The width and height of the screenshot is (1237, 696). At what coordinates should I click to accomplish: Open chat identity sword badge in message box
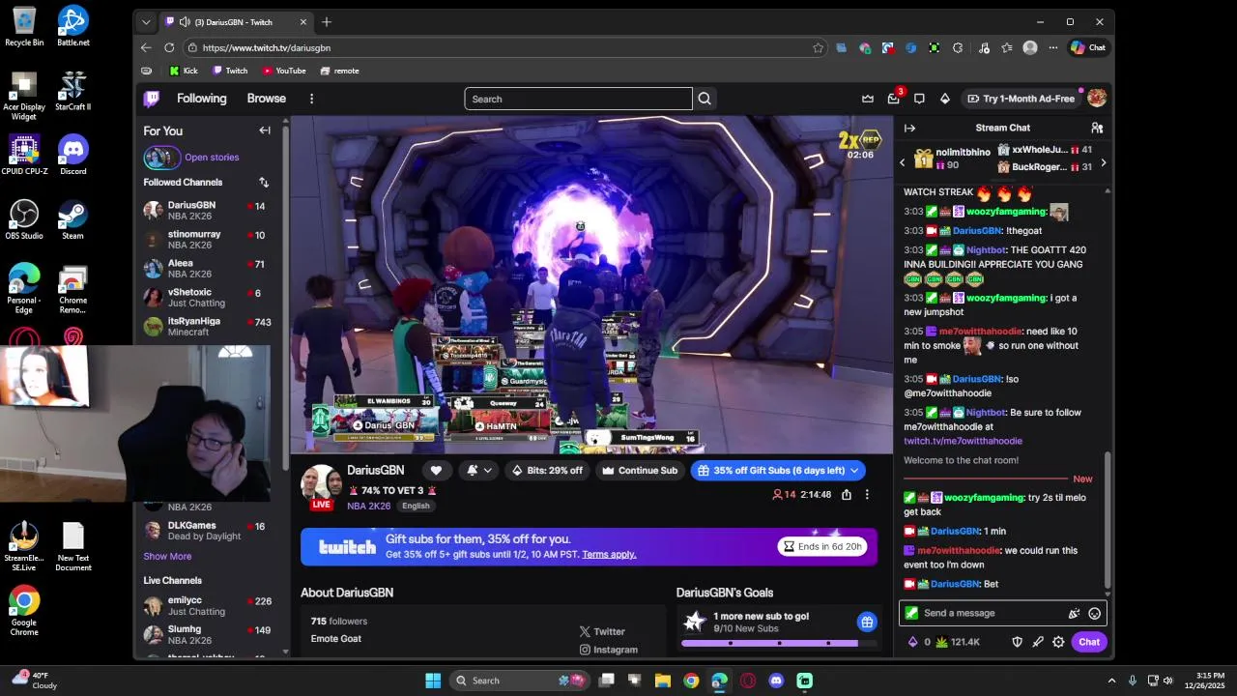(x=911, y=613)
